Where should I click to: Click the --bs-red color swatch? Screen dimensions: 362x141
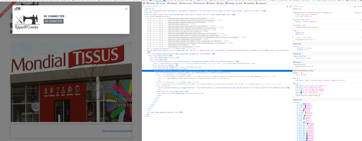click(303, 110)
